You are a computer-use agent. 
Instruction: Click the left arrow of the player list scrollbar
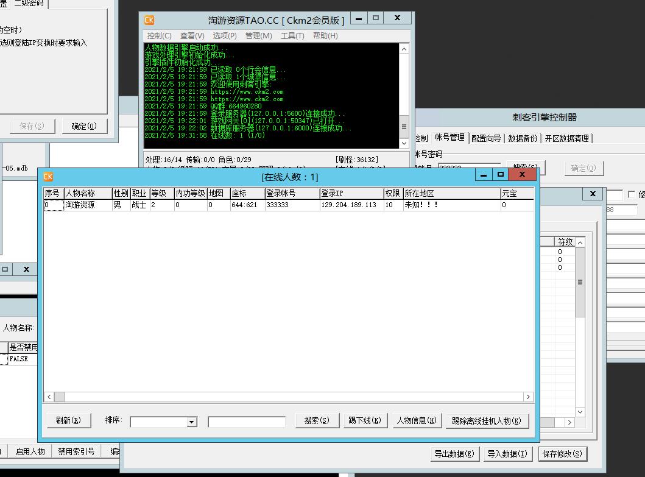(x=49, y=397)
